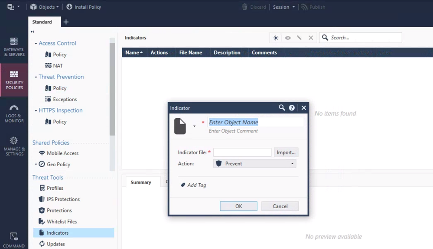Click the Edit indicator pencil icon

tap(299, 38)
